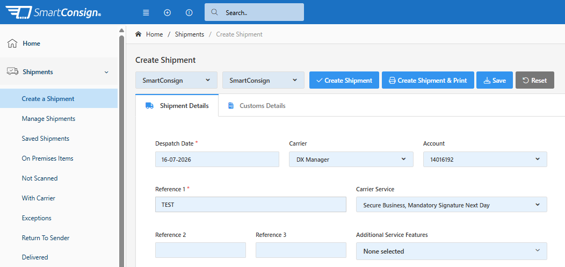Focus the Search box in header
565x267 pixels.
pyautogui.click(x=254, y=12)
